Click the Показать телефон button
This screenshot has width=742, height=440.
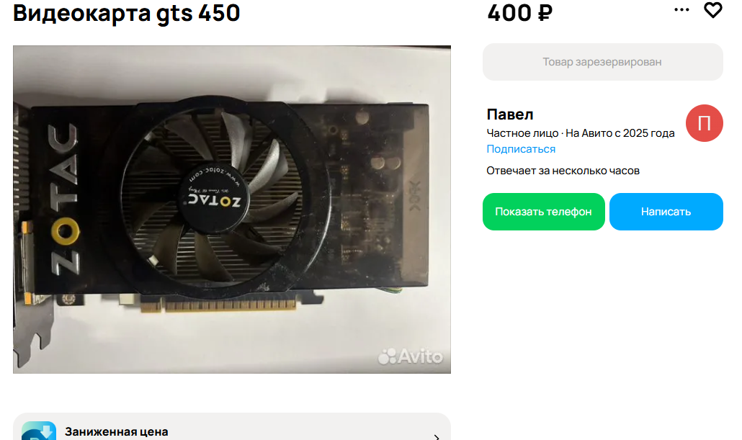pos(543,212)
